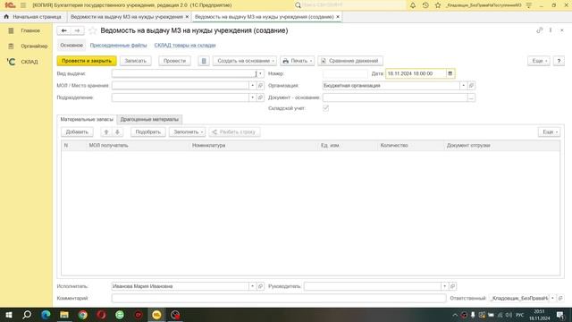
Task: Open the notifications bell icon
Action: coord(413,5)
